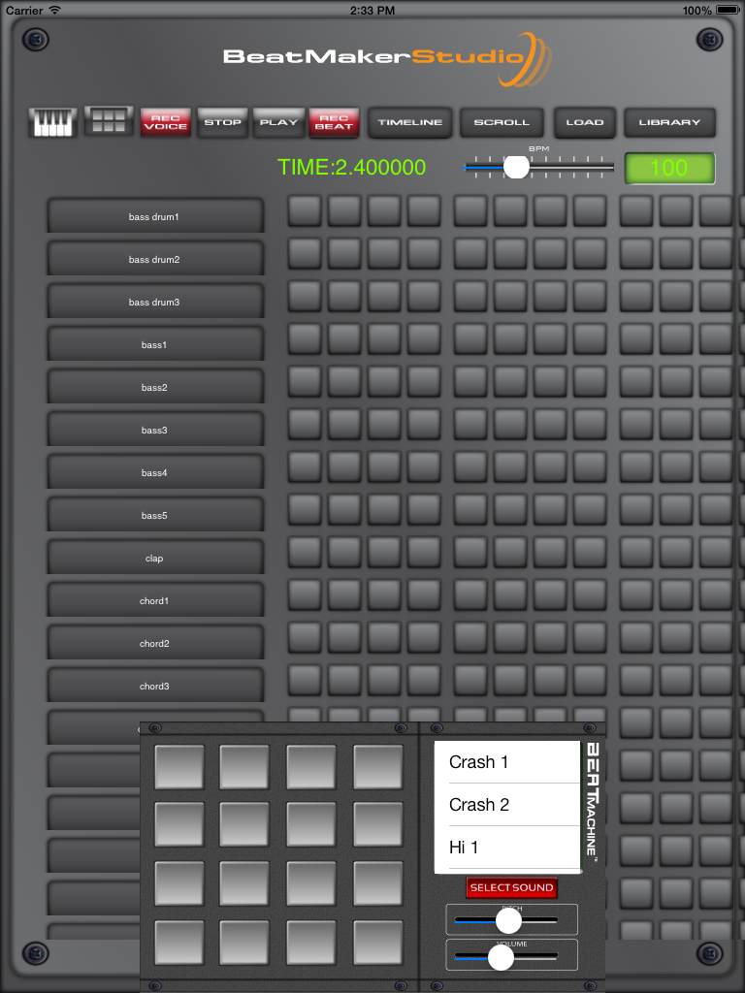Click the Wi-Fi icon in status bar
The width and height of the screenshot is (745, 993).
(x=54, y=10)
